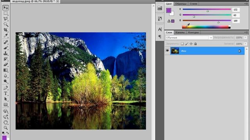Select the Hand tool
Viewport: 250px width, 140px height.
click(x=5, y=122)
